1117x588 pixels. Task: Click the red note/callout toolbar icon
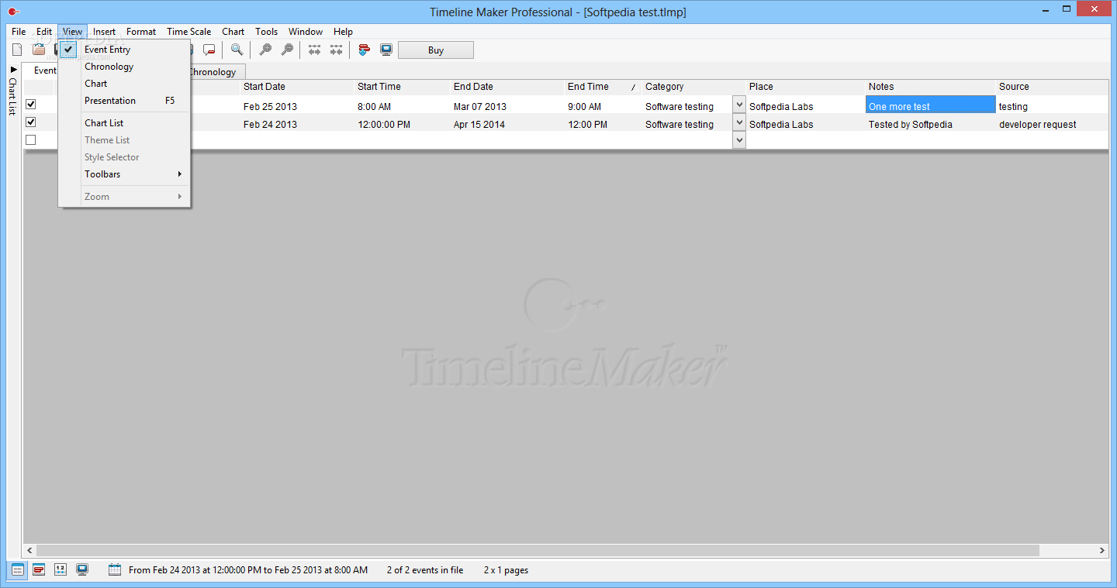click(209, 50)
